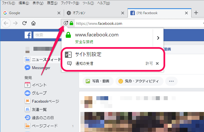Switch to the Google tab
The image size is (204, 132).
coord(32,13)
